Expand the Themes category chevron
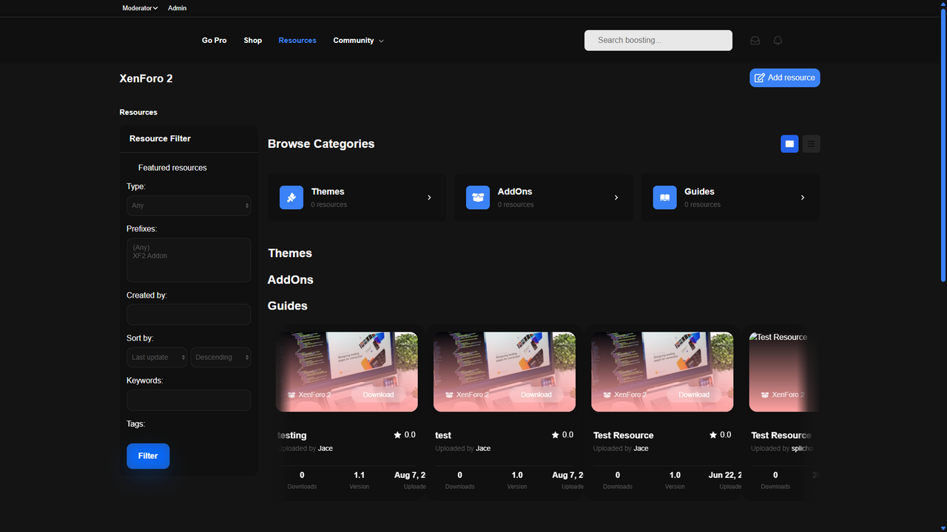 [429, 197]
